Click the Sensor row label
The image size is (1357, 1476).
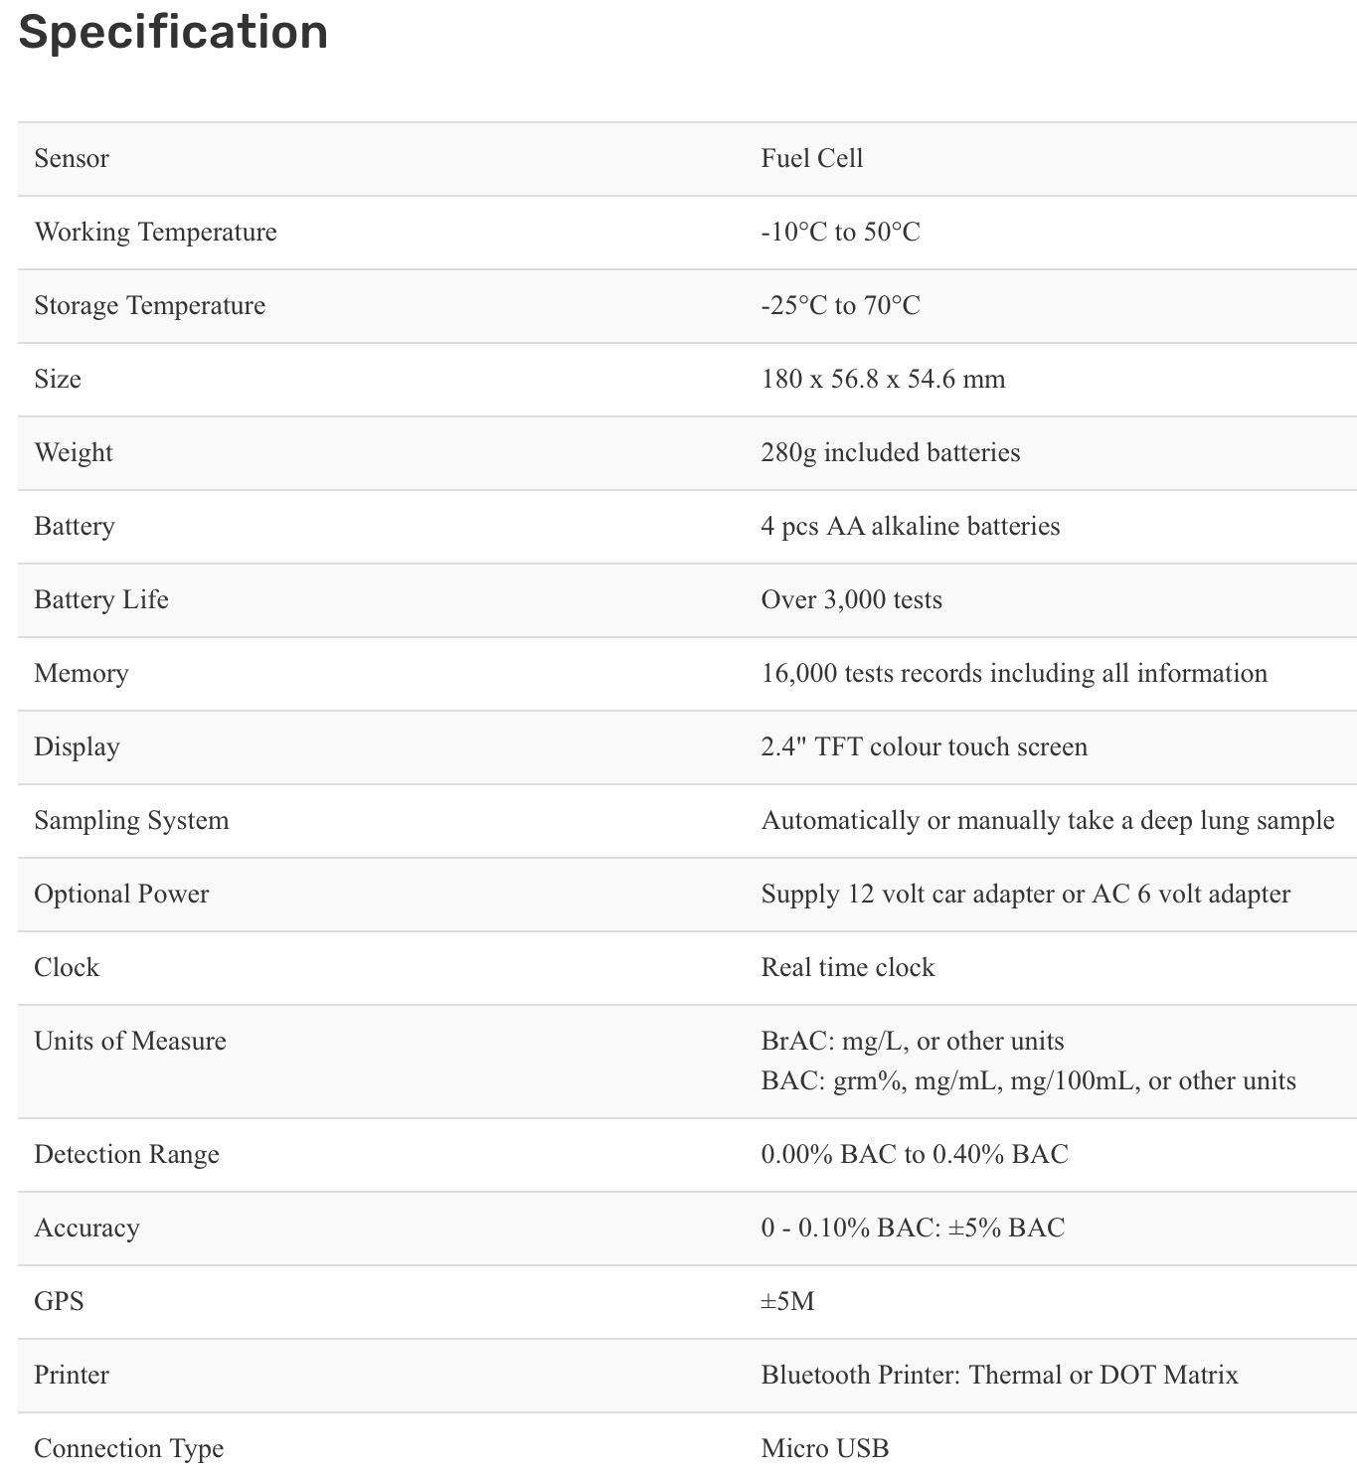coord(72,159)
